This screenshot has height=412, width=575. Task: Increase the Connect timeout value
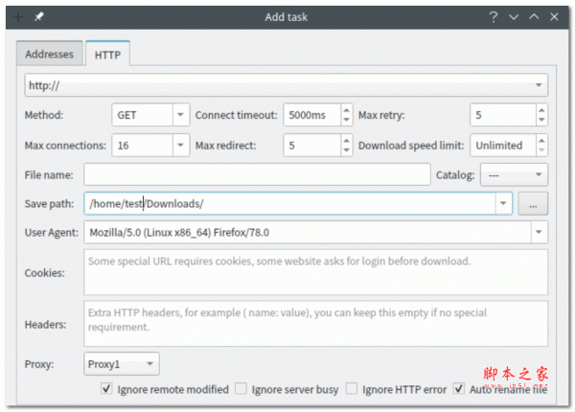(346, 109)
